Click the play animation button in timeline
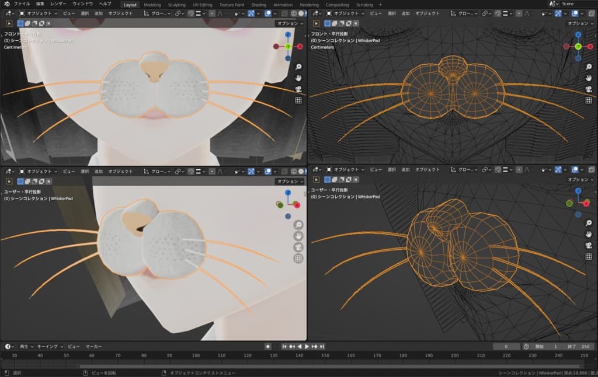 [307, 346]
